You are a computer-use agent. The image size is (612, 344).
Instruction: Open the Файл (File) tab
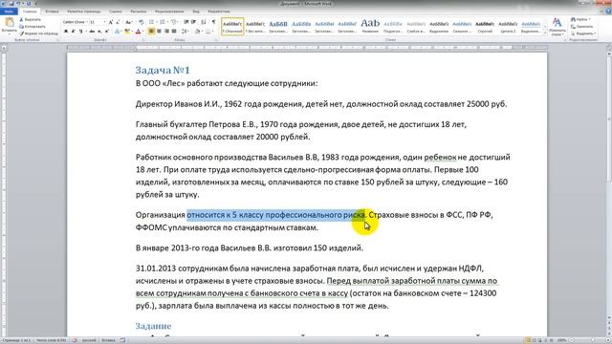click(x=9, y=11)
